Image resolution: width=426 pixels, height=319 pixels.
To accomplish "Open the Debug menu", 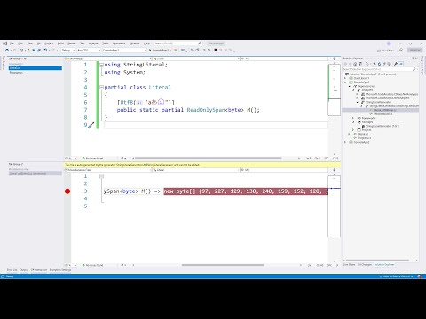I will click(x=72, y=43).
